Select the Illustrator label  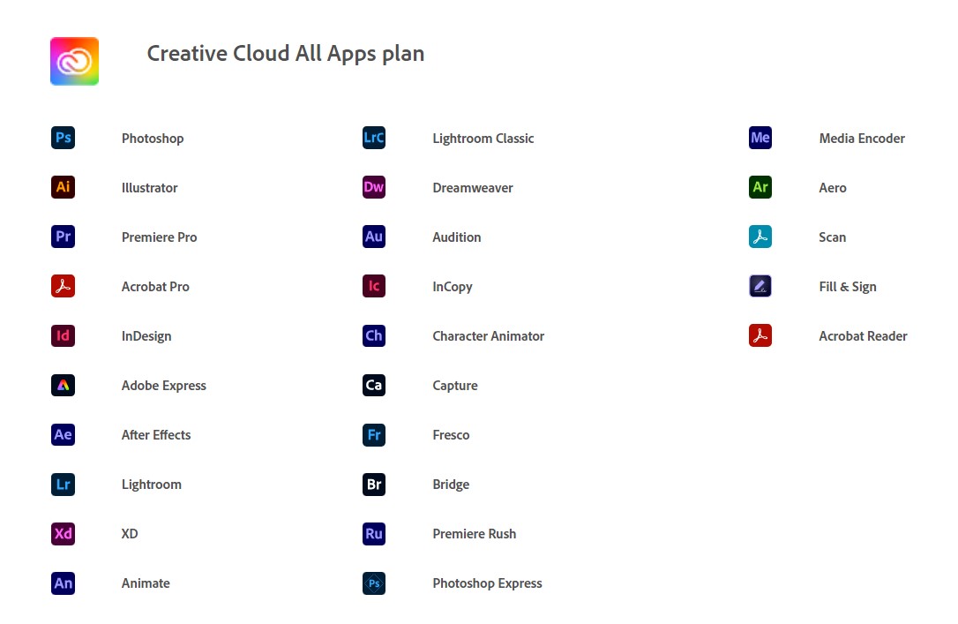(x=150, y=188)
